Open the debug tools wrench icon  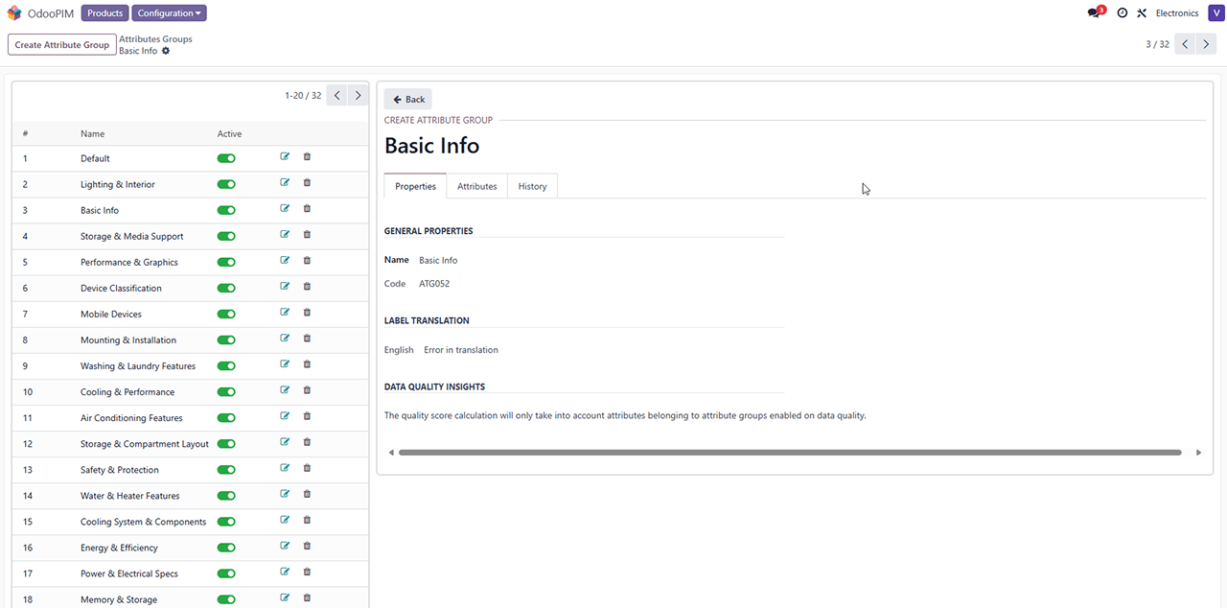[1142, 13]
